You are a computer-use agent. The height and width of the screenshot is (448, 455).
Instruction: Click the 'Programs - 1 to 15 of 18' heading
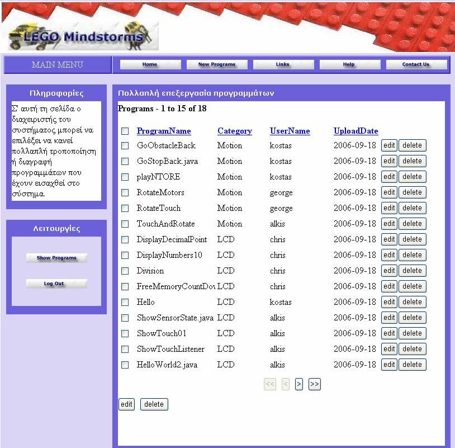point(162,109)
